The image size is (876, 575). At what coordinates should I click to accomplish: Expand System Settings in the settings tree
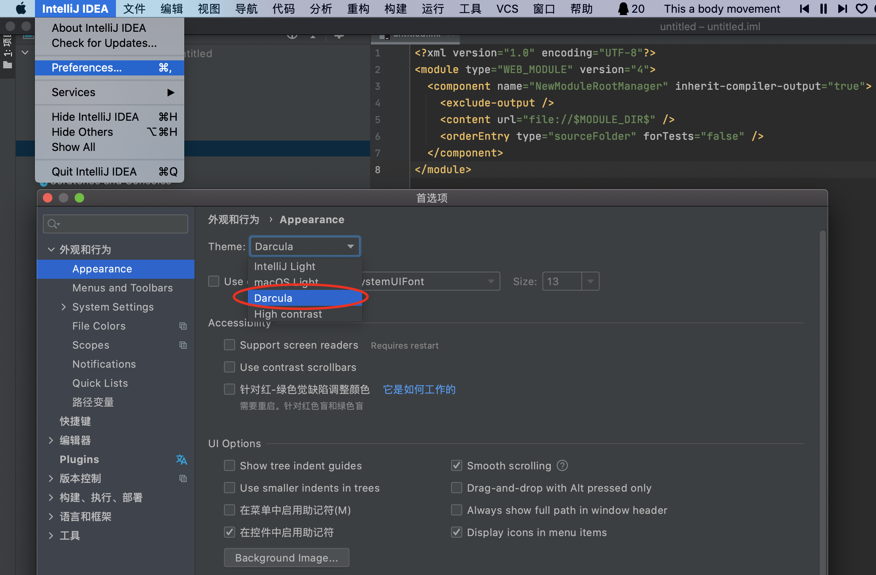pos(64,307)
